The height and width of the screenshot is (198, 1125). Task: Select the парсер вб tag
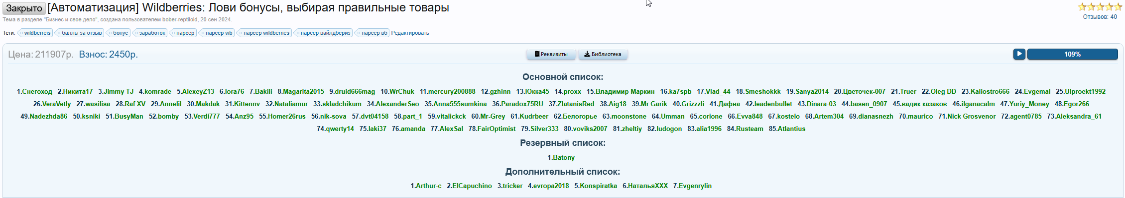coord(373,33)
